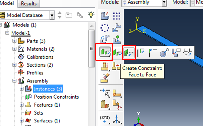This screenshot has width=203, height=126.
Task: Select the Partition Cell tool
Action: pos(105,104)
